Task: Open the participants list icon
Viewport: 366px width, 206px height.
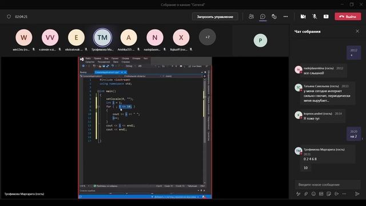Action: (x=251, y=17)
